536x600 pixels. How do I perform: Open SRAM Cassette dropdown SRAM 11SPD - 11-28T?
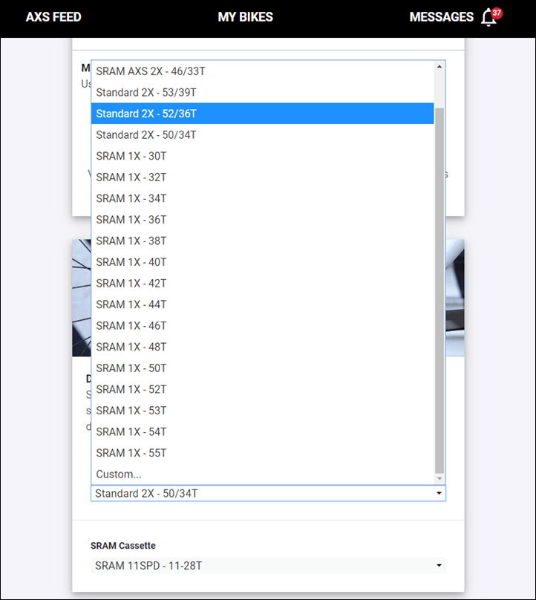(268, 566)
